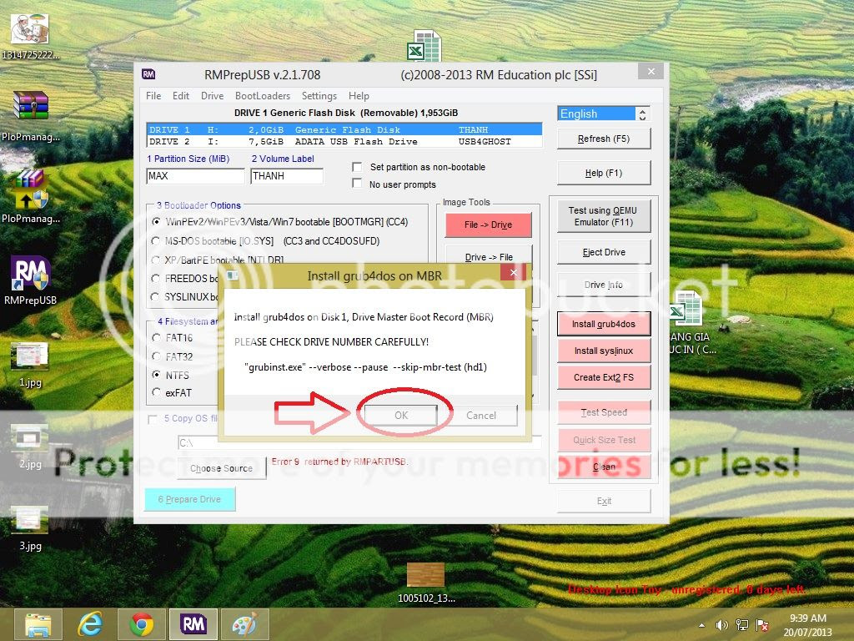The width and height of the screenshot is (854, 641).
Task: Show hidden tray icons arrow
Action: [x=701, y=625]
